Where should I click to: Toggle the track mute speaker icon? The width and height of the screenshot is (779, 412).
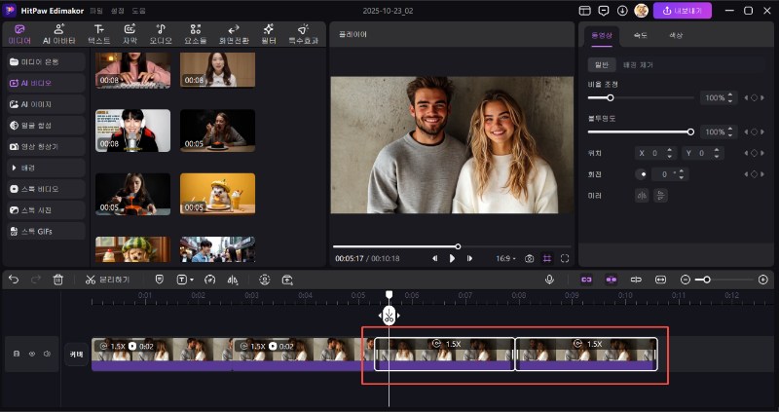click(x=46, y=354)
